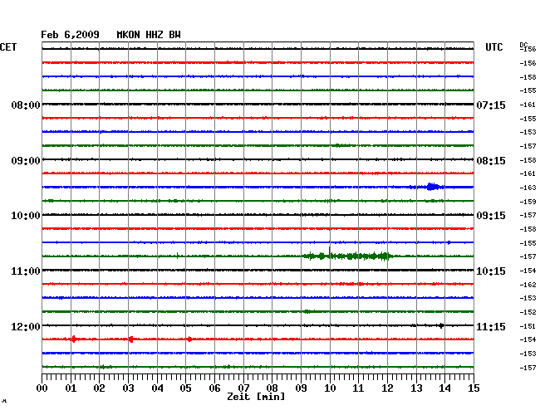The height and width of the screenshot is (410, 540).
Task: Click the blue seismic burst near minute 13.5
Action: tap(431, 187)
